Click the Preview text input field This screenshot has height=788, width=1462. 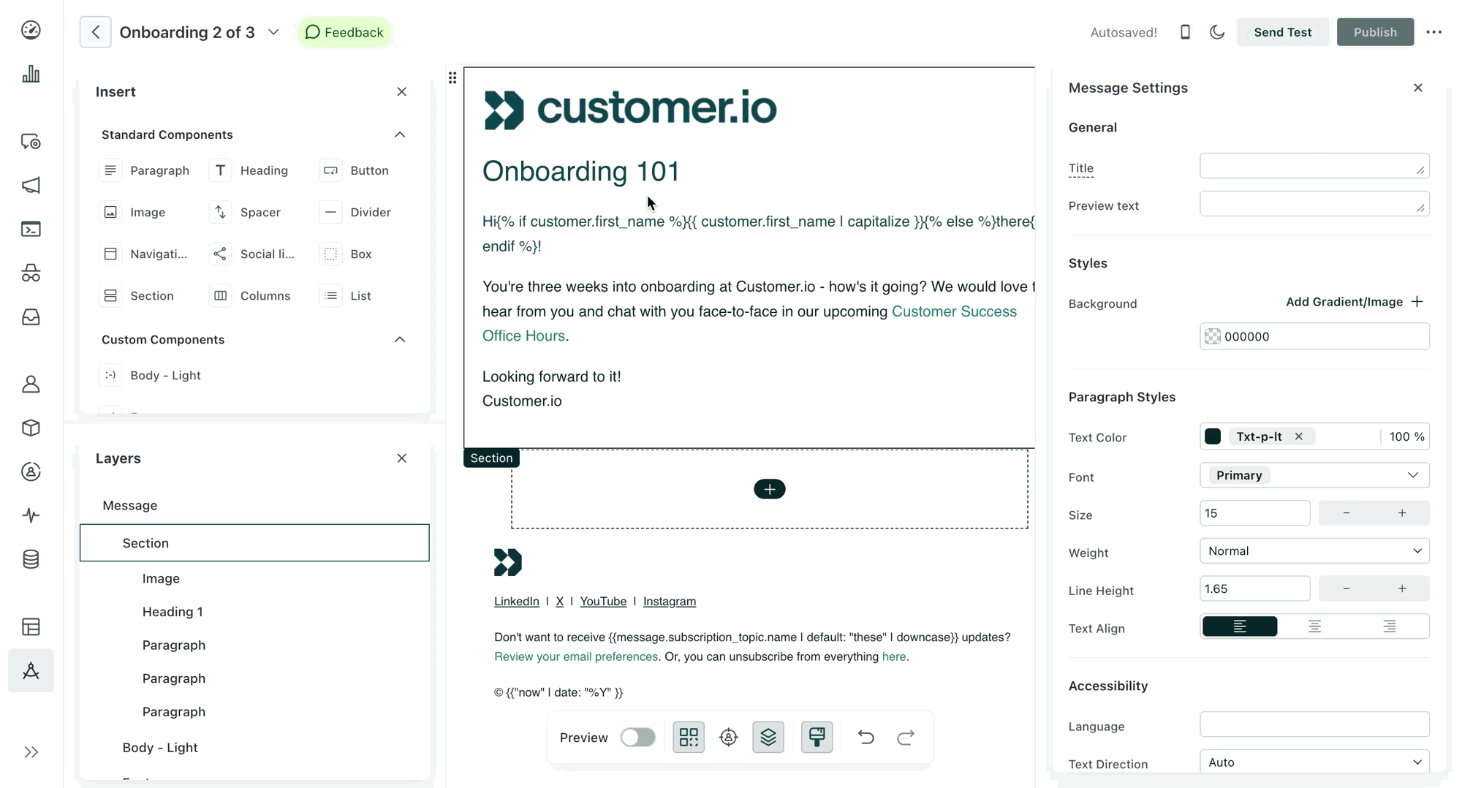point(1314,205)
